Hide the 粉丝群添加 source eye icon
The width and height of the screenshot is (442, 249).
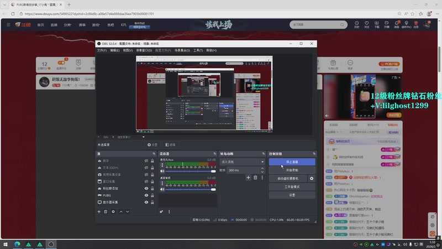pos(146,188)
